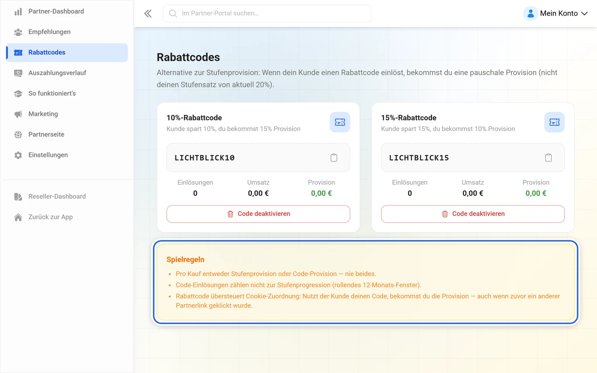Screen dimensions: 597x373
Task: Click the 15%-Rabattcode card title
Action: coord(409,118)
